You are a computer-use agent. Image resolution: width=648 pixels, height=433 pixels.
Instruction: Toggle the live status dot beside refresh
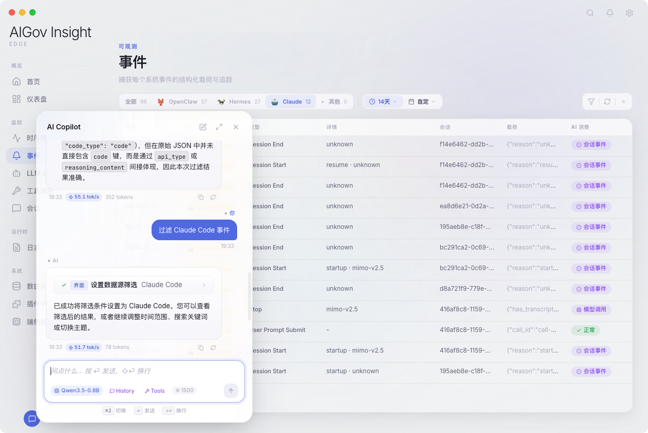[x=623, y=102]
